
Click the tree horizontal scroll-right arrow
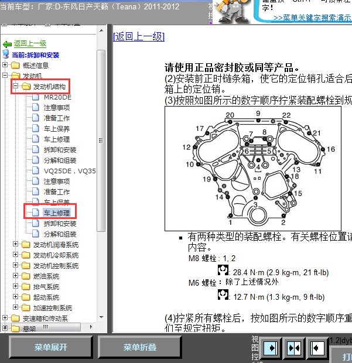[x=91, y=327]
